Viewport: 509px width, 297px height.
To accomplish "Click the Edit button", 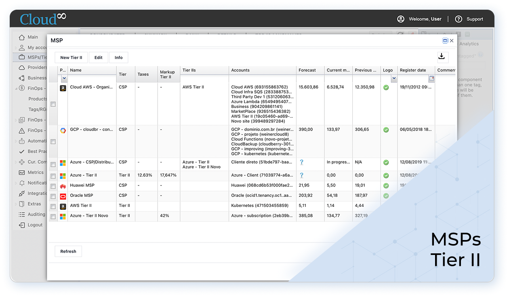I will click(x=99, y=57).
